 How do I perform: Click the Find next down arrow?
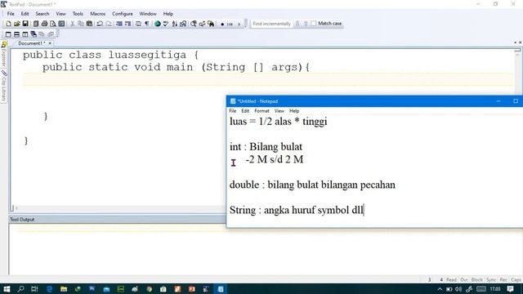(x=297, y=24)
